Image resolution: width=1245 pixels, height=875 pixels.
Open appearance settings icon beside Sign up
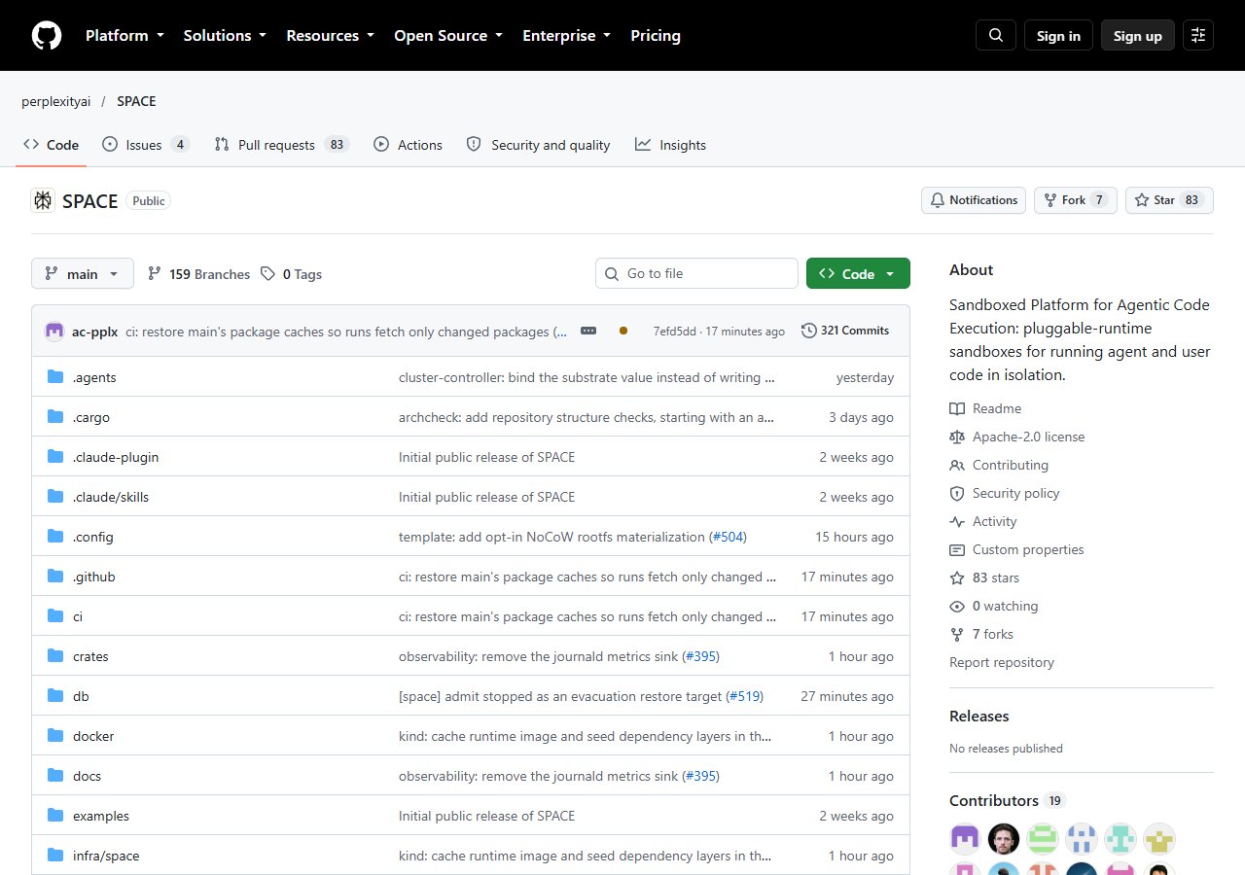(1198, 36)
